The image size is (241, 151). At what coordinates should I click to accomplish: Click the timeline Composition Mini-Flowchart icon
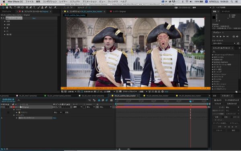(x=90, y=100)
